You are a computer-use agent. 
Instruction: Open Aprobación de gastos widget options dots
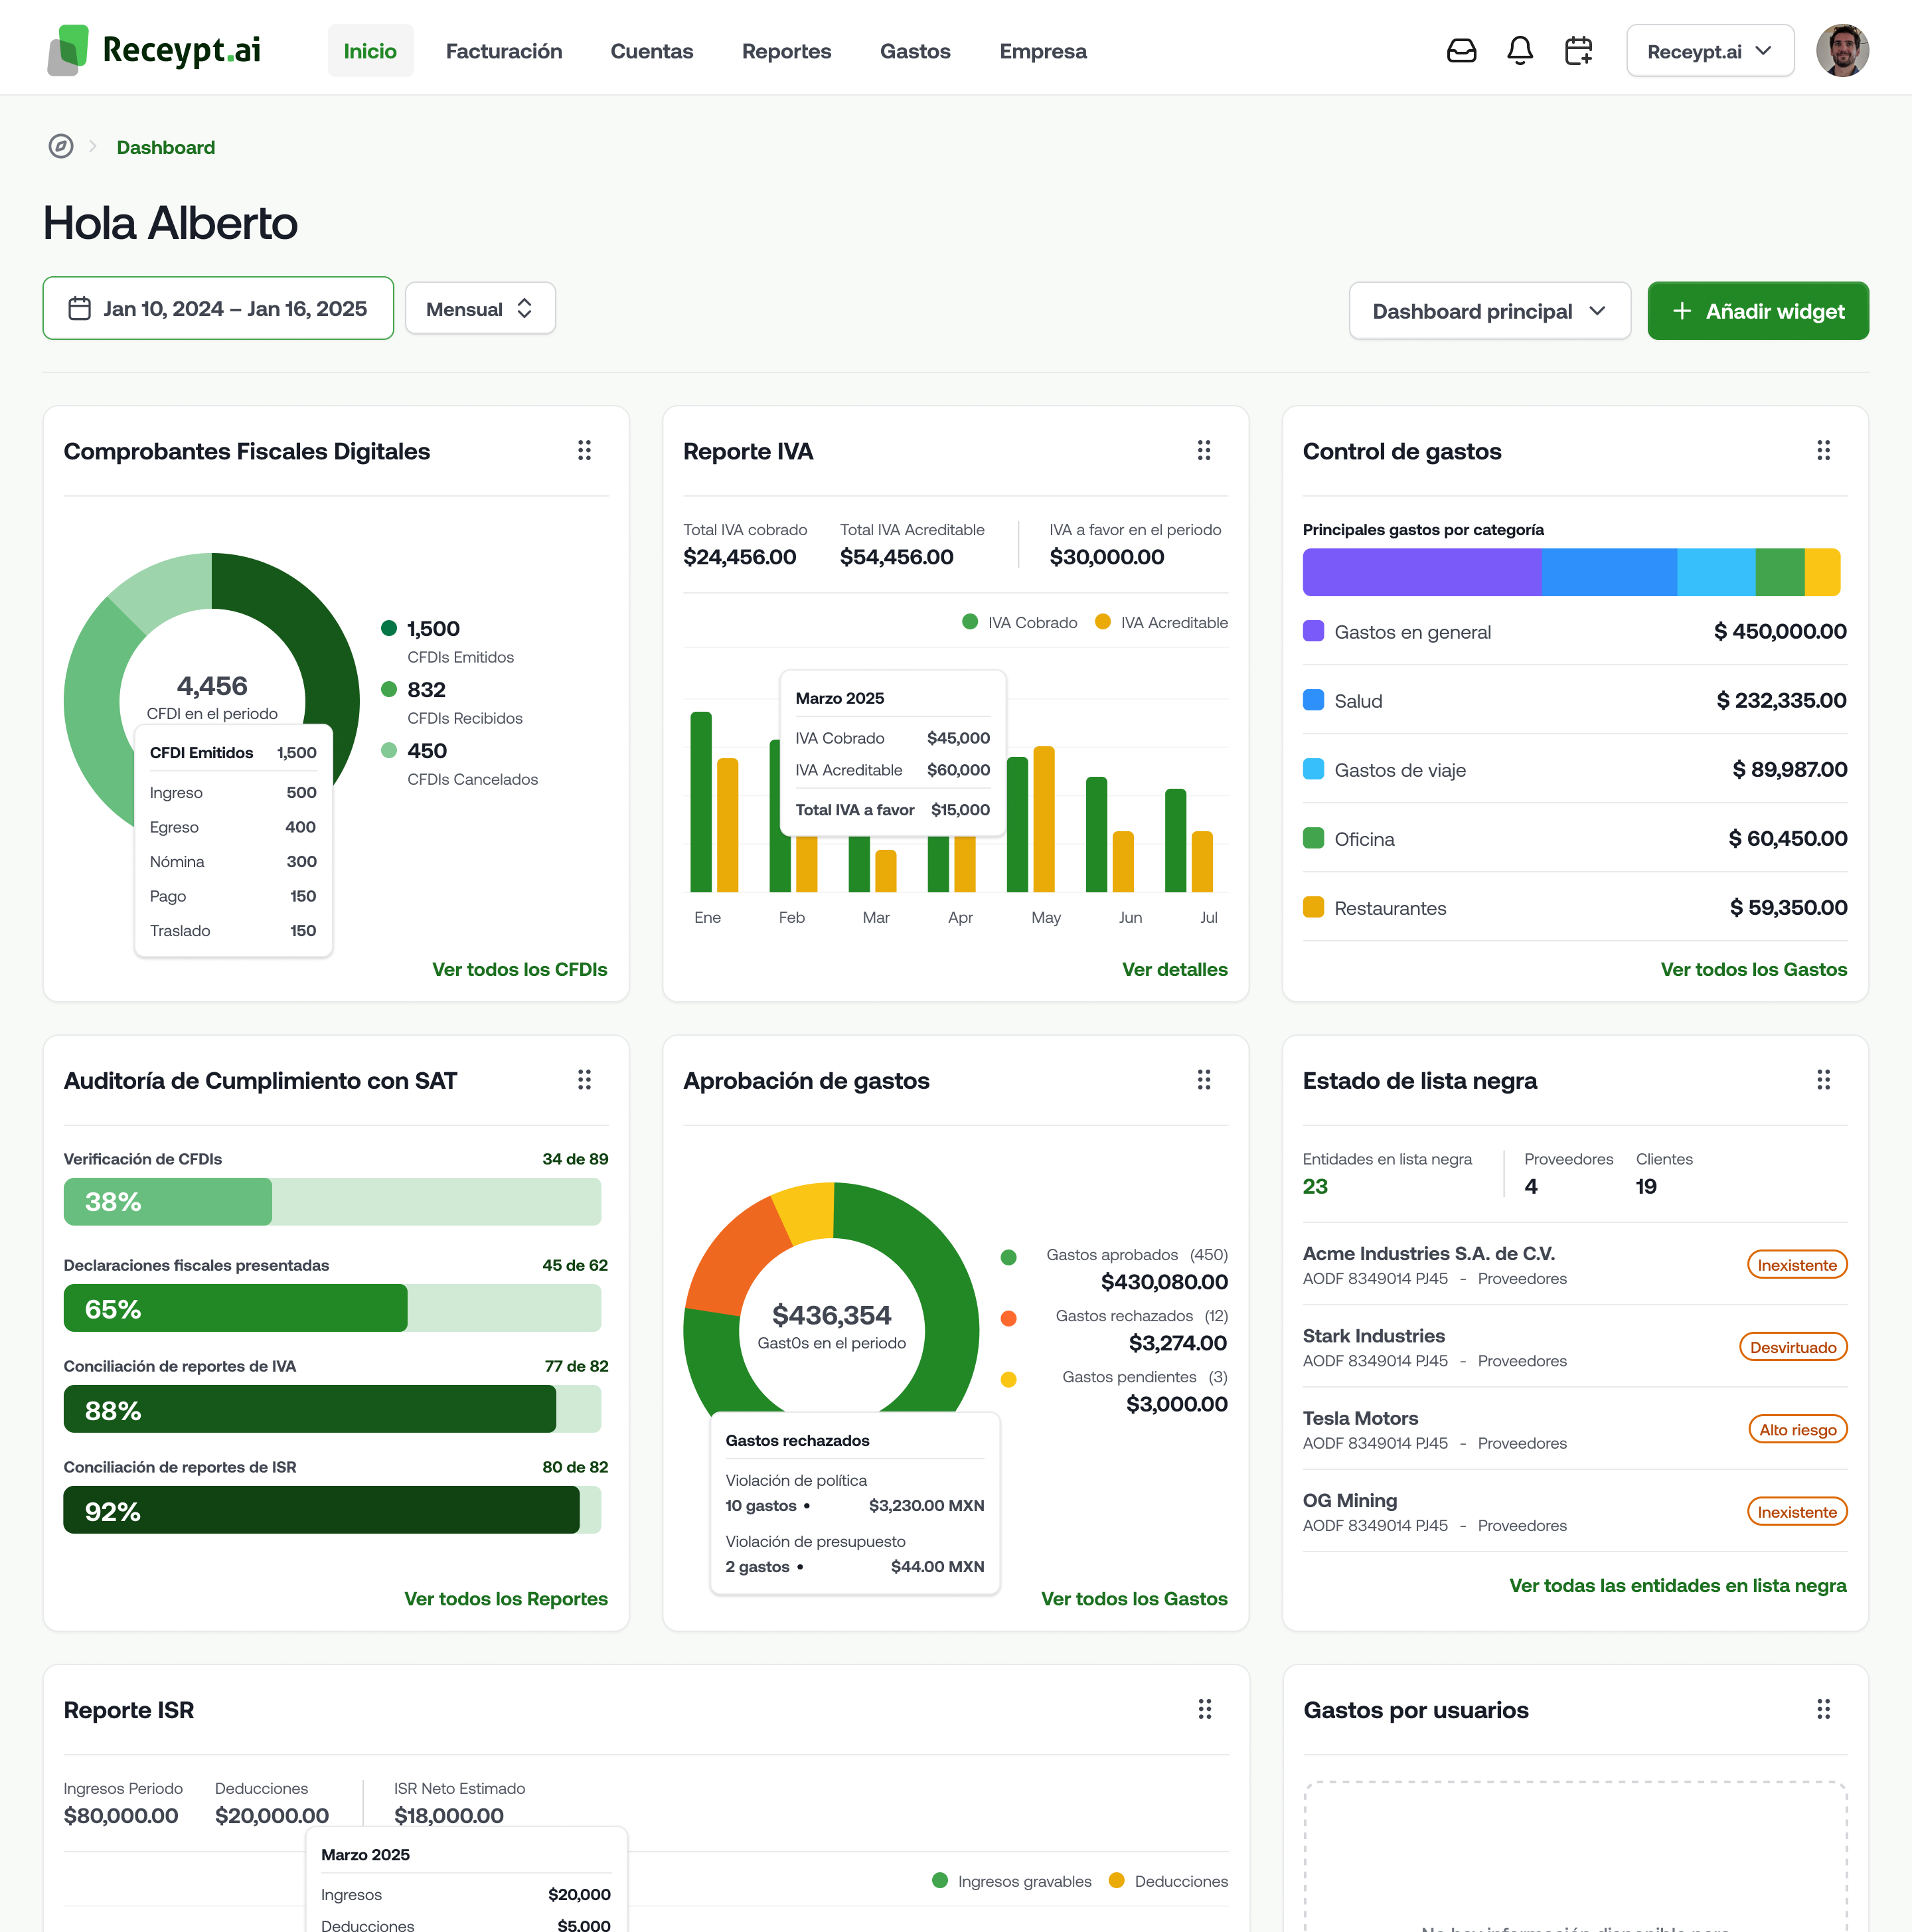click(1204, 1080)
